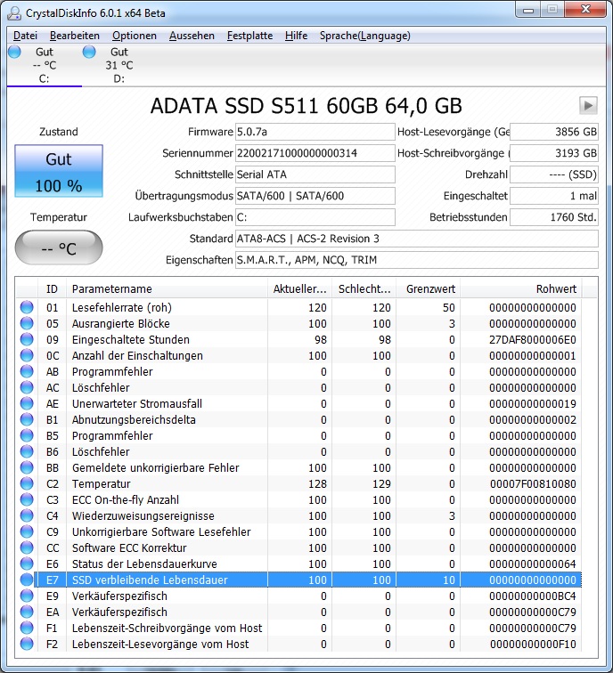Click the Schlecht... column header
The image size is (613, 673).
pyautogui.click(x=364, y=288)
